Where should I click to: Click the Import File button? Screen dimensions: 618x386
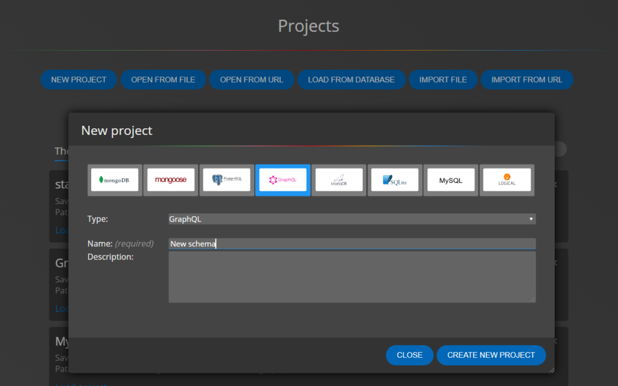coord(443,80)
